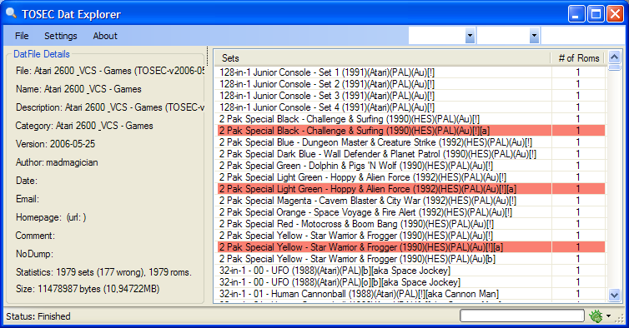Select 2 Pak Special Blue - Dungeon Master row
The height and width of the screenshot is (328, 629).
click(x=411, y=142)
